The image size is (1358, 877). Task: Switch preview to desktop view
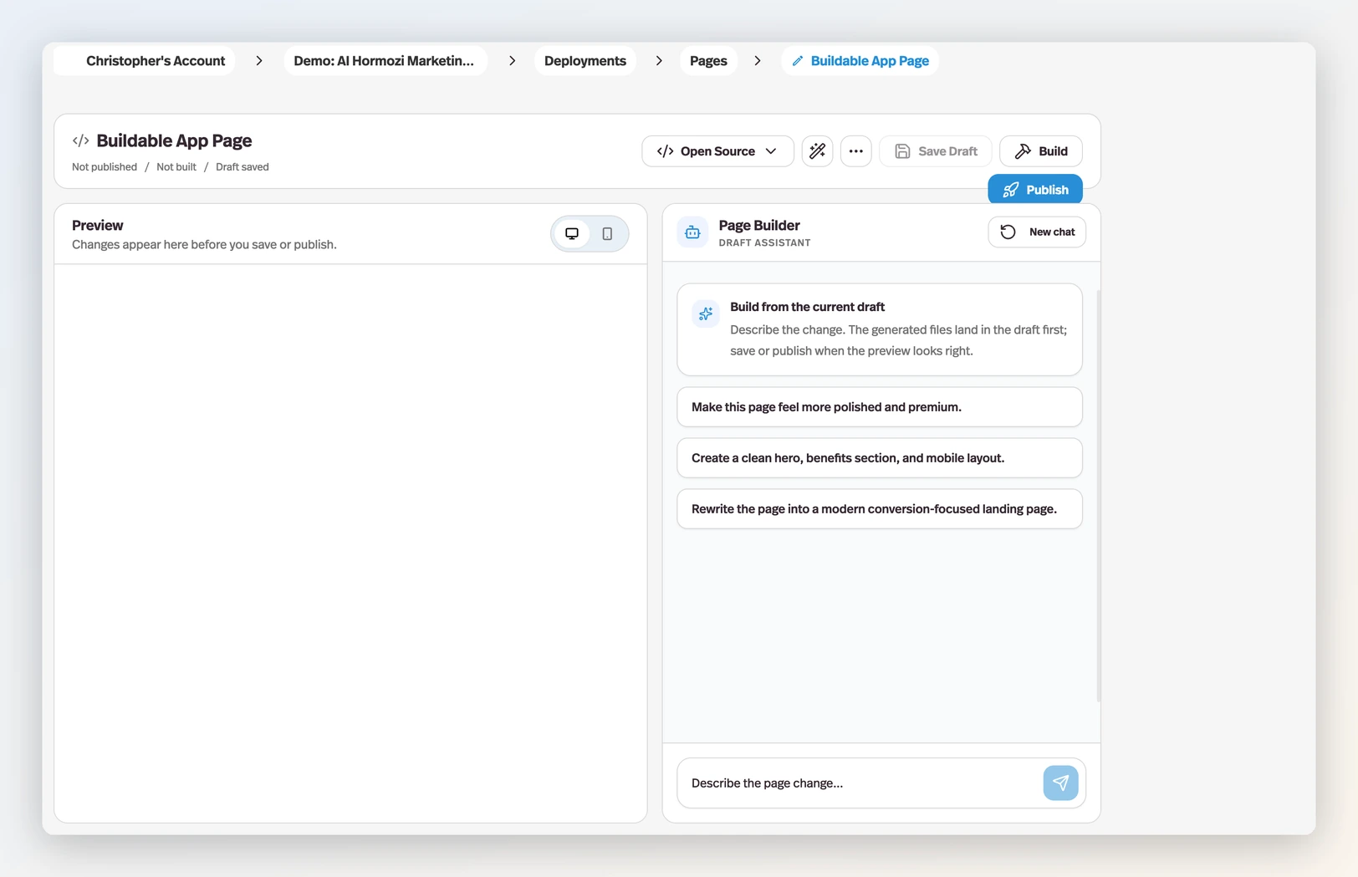click(572, 234)
